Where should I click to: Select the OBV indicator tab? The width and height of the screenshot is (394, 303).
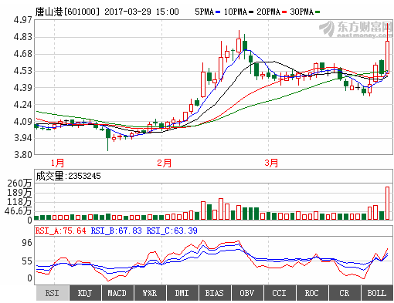click(x=247, y=293)
